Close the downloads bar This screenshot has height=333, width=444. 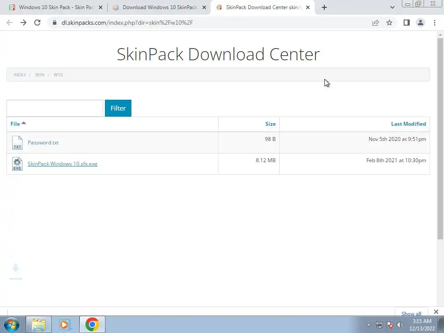point(436,311)
